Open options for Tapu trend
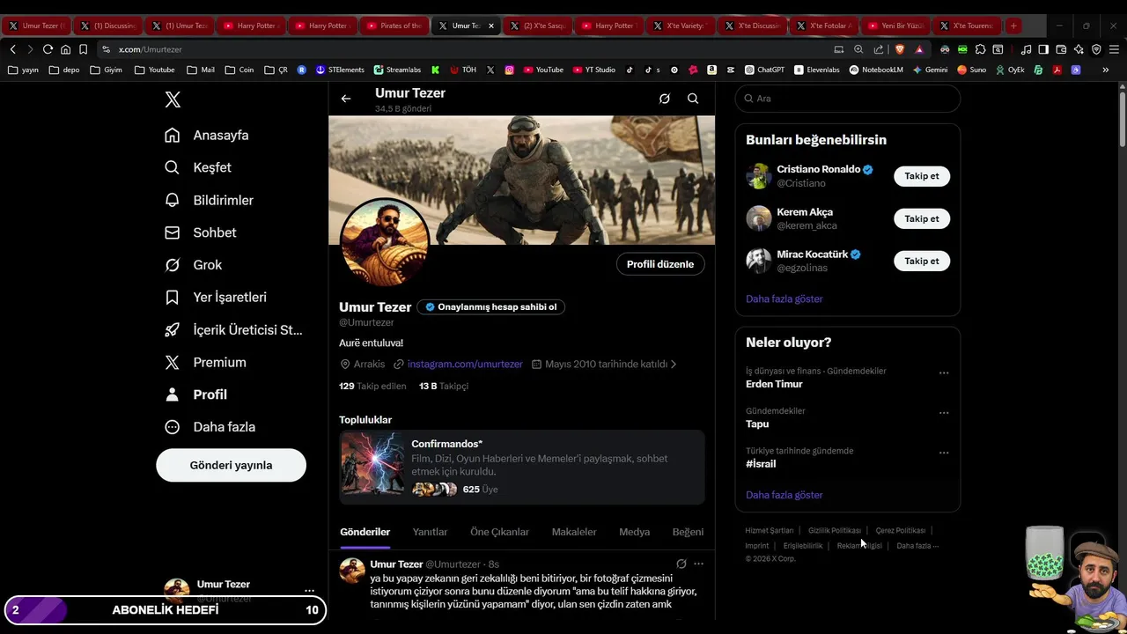The width and height of the screenshot is (1127, 634). (x=944, y=412)
